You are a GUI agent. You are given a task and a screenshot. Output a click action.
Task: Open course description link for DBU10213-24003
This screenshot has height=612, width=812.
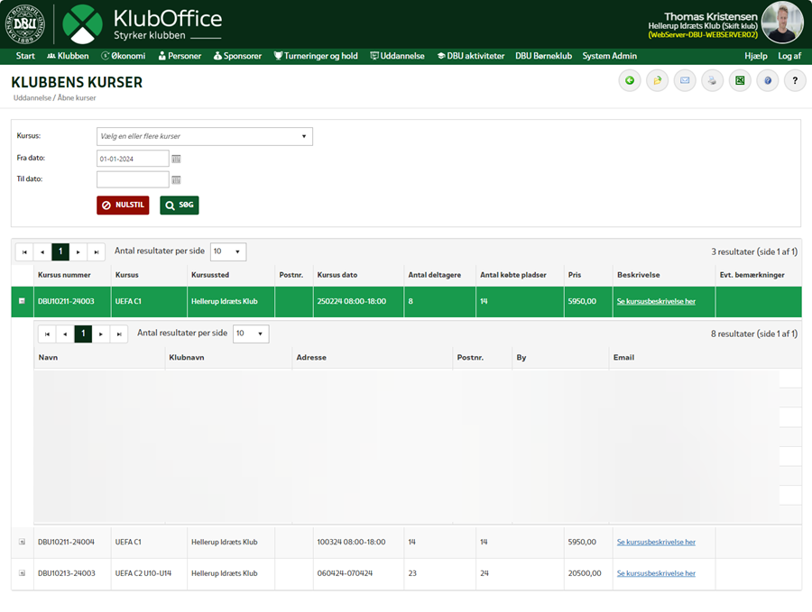point(656,573)
